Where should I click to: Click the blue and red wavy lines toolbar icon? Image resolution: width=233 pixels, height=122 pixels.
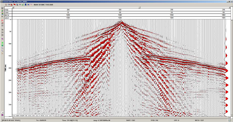click(31, 5)
